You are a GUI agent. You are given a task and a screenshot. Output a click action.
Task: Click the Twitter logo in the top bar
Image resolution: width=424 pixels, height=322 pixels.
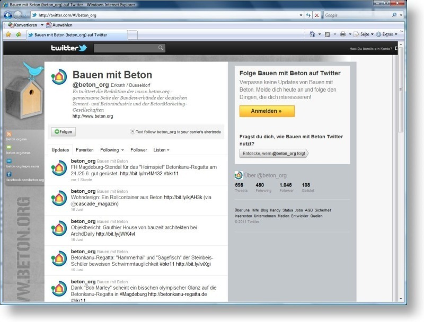click(x=69, y=48)
